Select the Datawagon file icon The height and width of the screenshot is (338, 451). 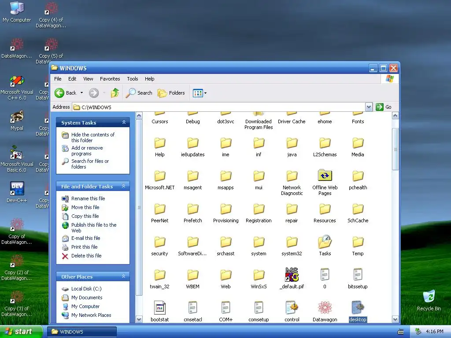[325, 308]
